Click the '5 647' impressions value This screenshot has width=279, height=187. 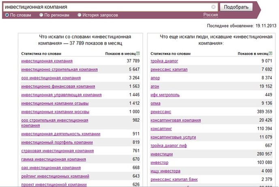click(x=134, y=69)
